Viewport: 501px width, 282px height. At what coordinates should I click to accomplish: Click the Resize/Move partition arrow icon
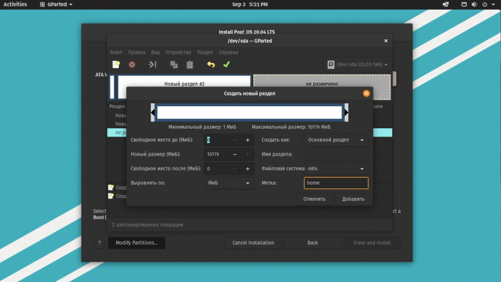tap(153, 65)
